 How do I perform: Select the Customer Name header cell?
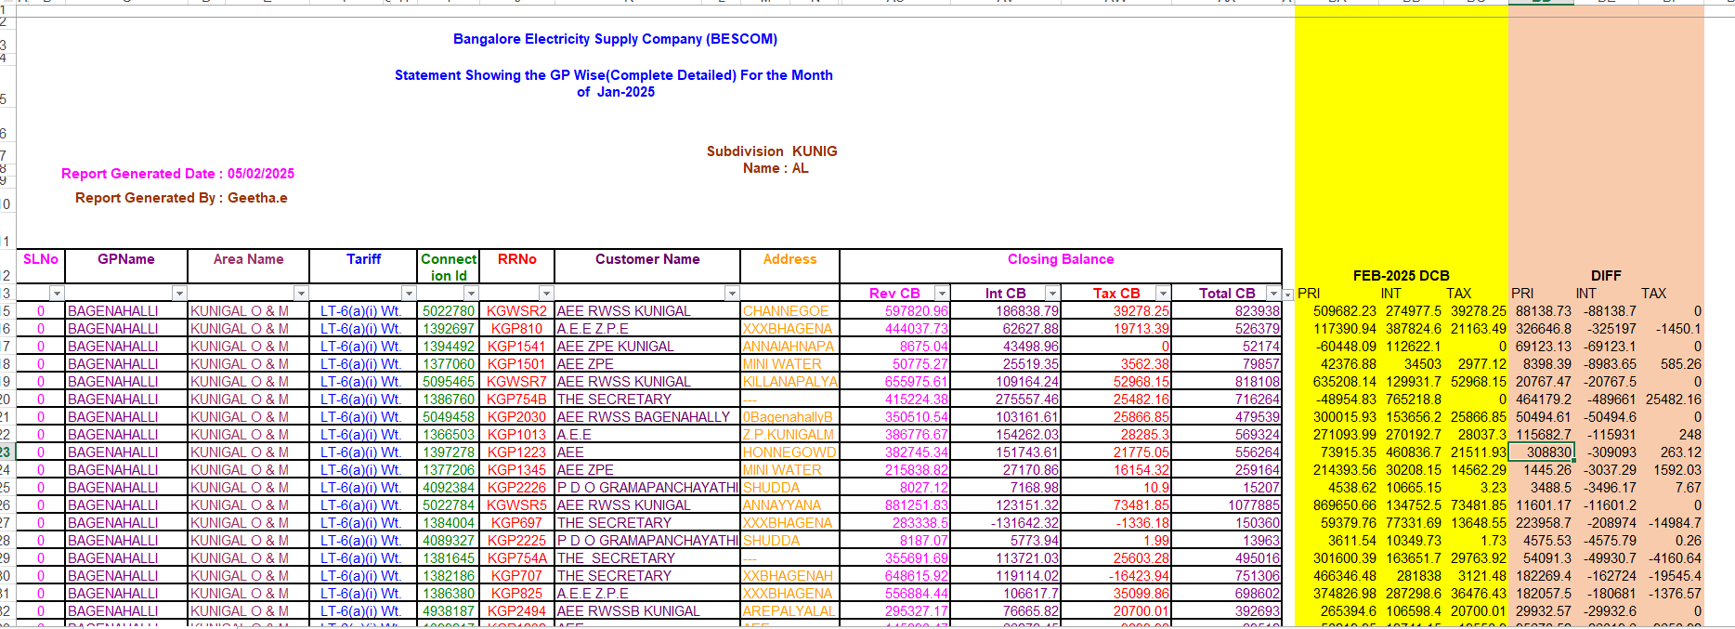pos(647,266)
